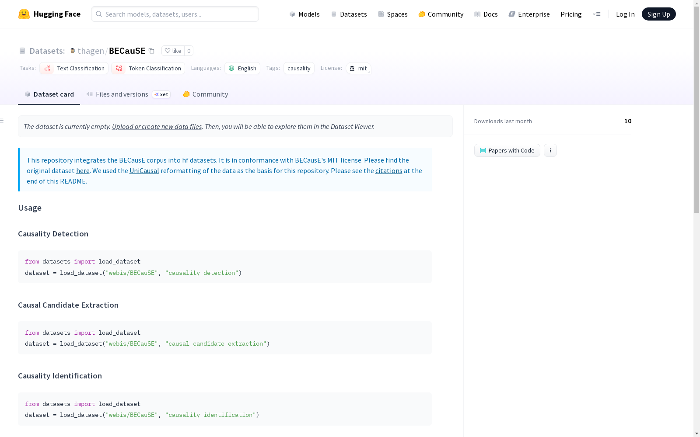Open the Datasets: breadcrumb link
The image size is (700, 437).
[47, 51]
